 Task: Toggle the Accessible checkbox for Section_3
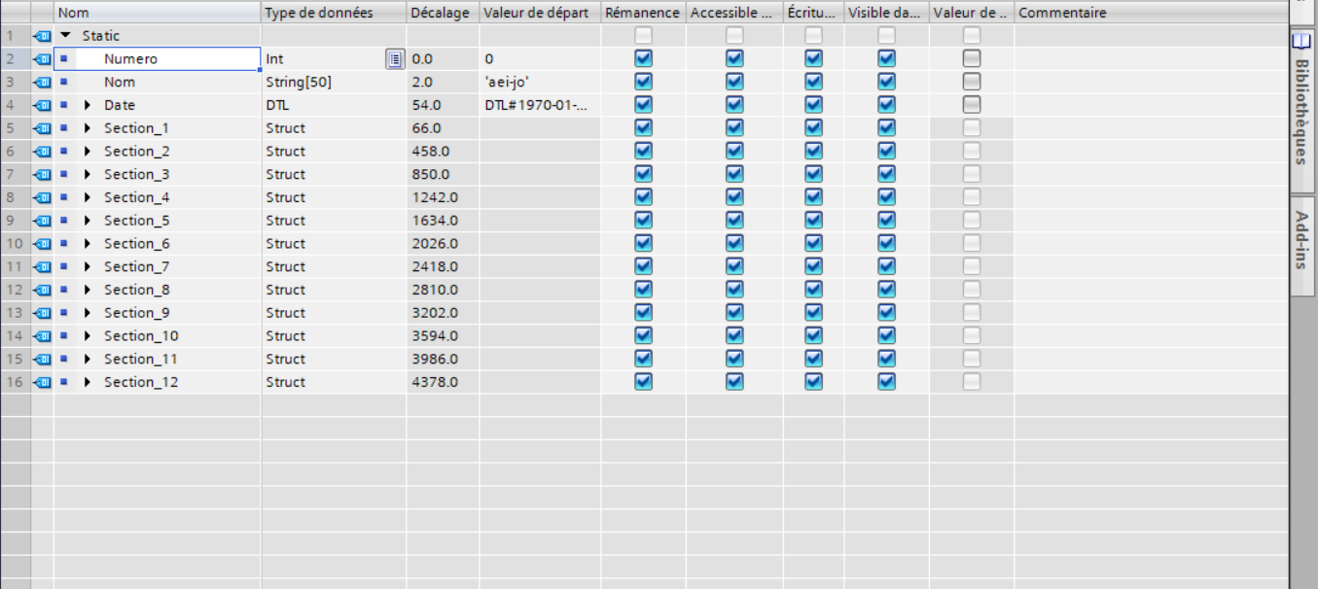click(734, 174)
